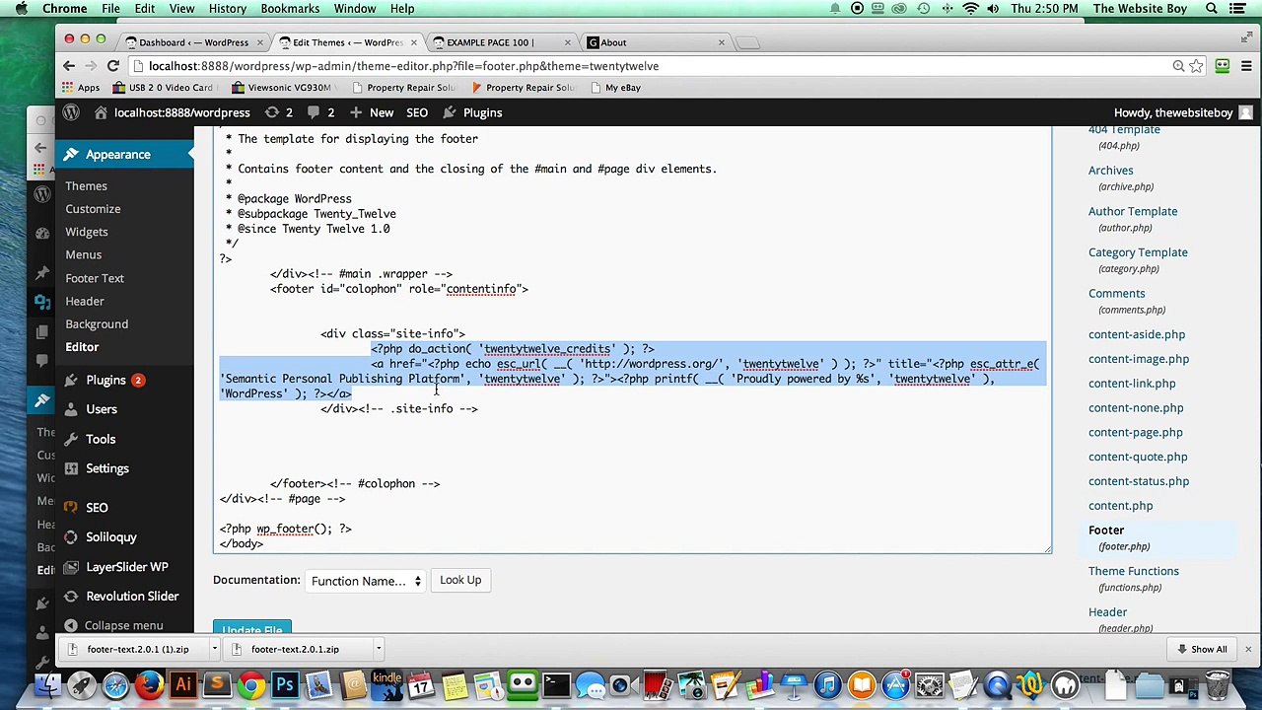Open the History menu
1262x710 pixels.
227,9
